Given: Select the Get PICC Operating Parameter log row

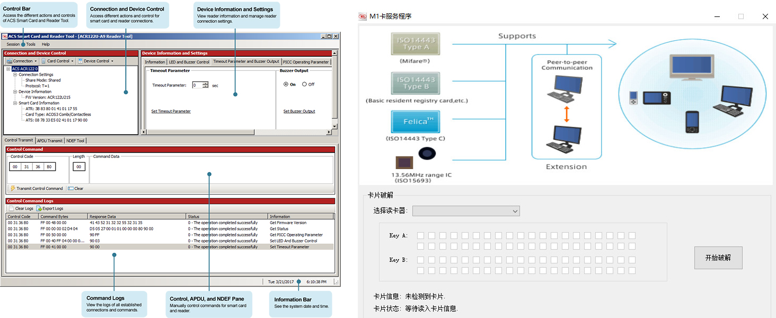Looking at the screenshot, I should click(170, 235).
